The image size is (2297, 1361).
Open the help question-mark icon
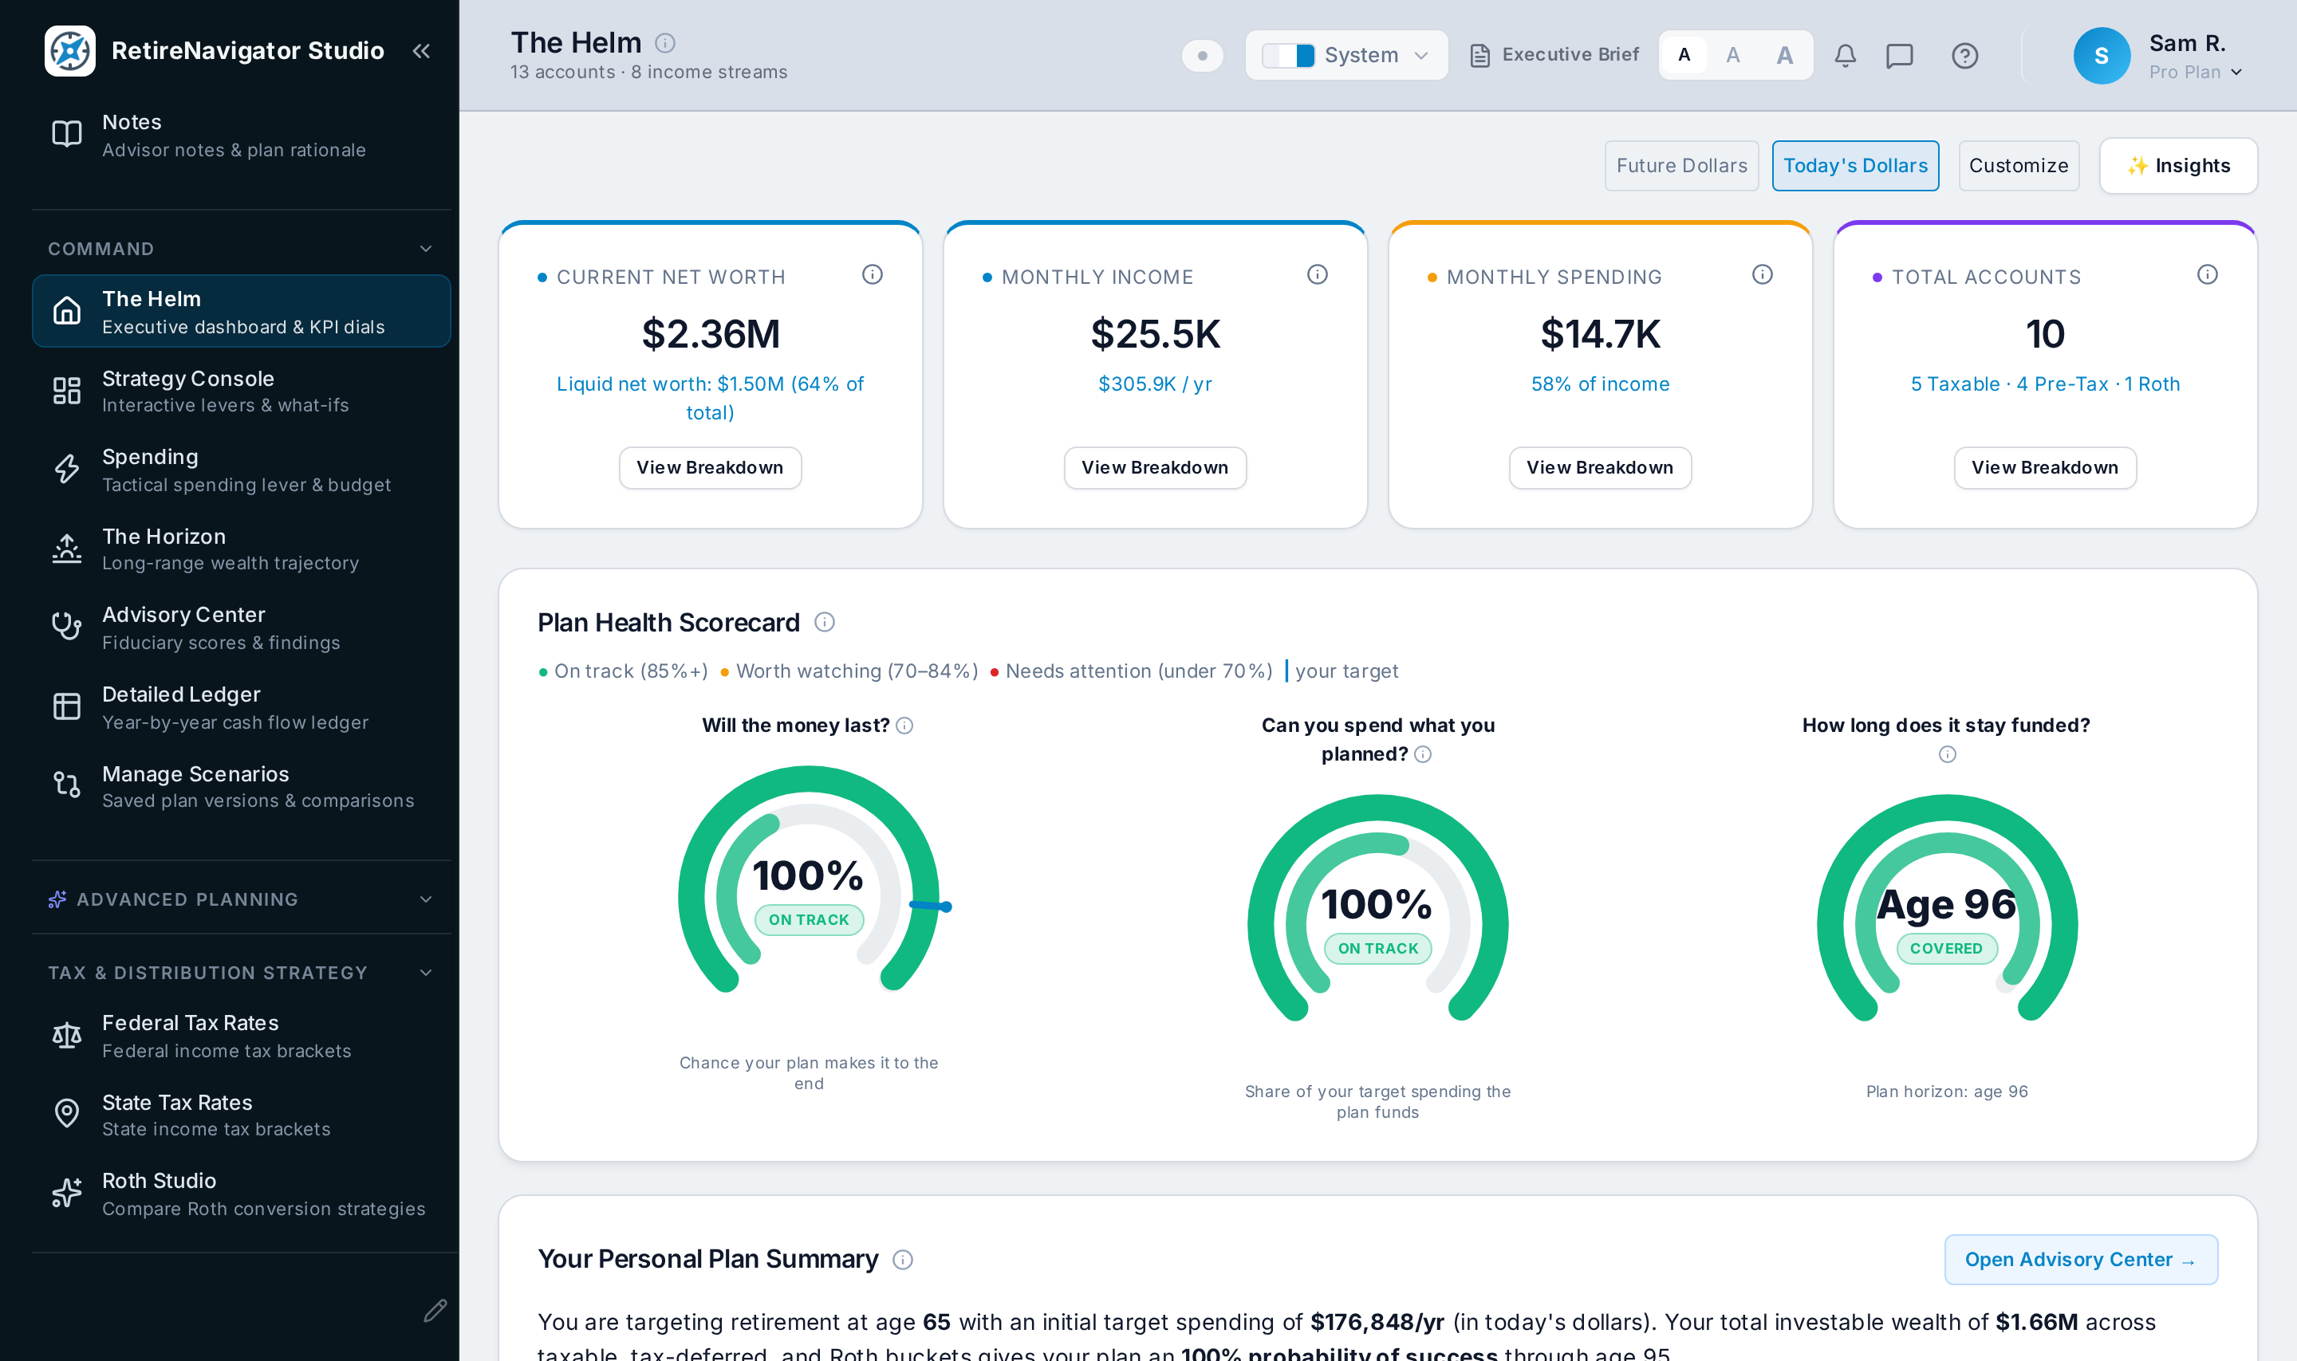tap(1964, 56)
